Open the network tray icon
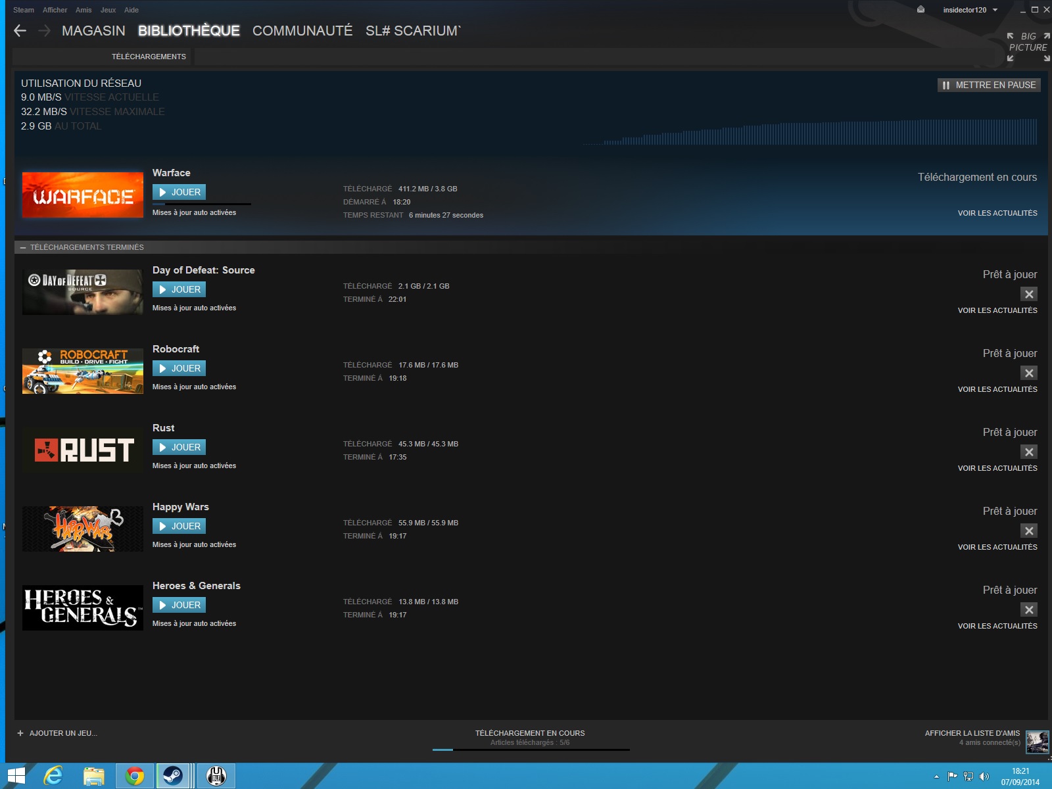This screenshot has height=789, width=1052. (968, 777)
